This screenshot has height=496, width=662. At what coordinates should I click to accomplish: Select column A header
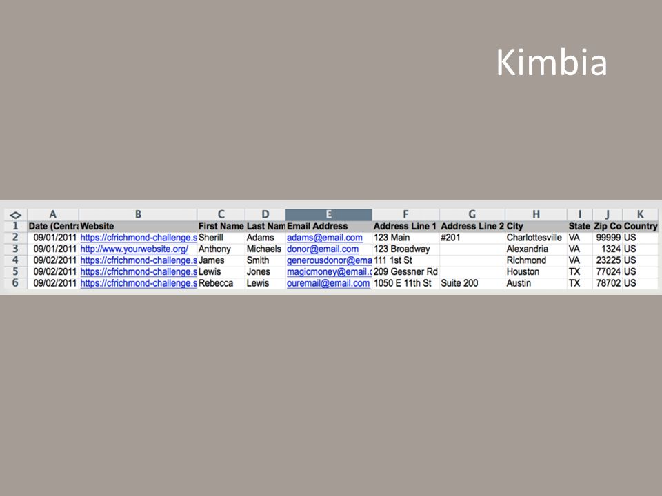point(53,215)
